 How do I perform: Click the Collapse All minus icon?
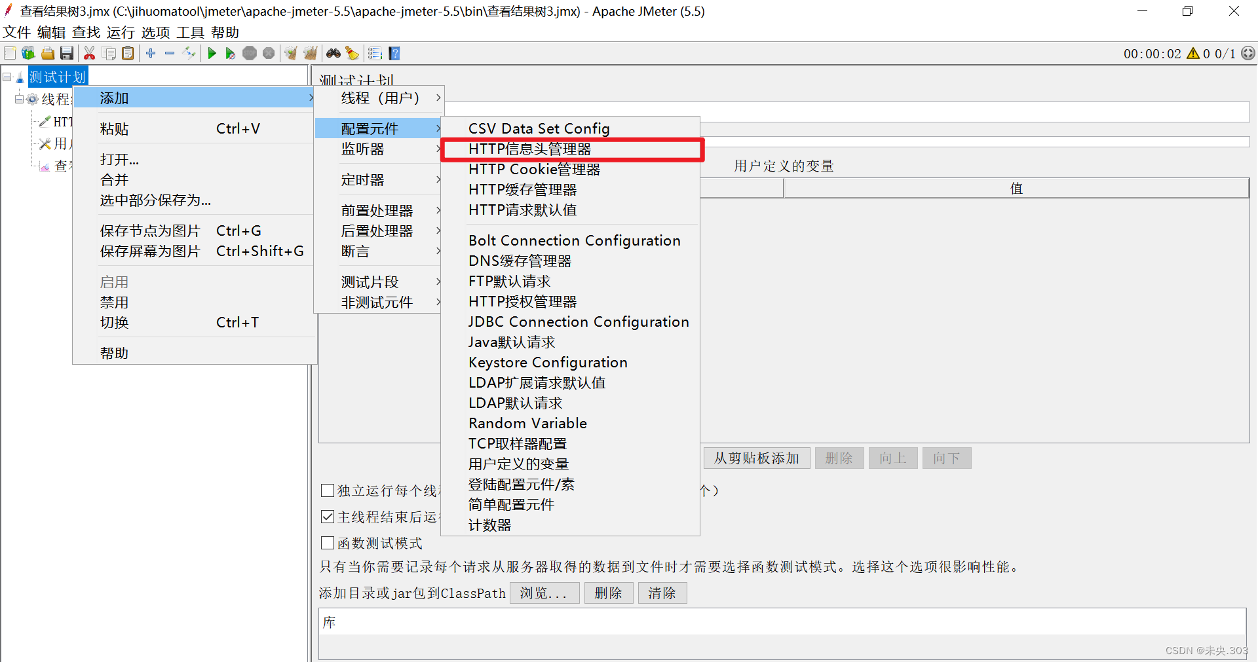point(170,53)
